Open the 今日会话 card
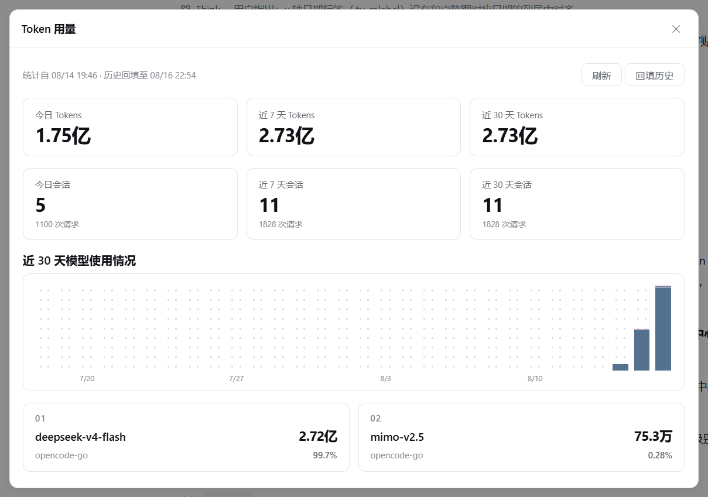 tap(130, 204)
